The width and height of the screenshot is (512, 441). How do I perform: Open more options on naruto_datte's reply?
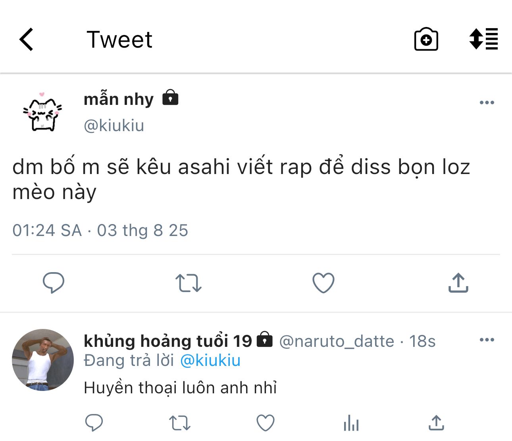point(487,340)
